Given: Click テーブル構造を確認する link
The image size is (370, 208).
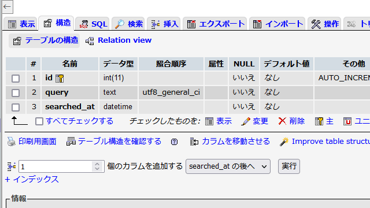Looking at the screenshot, I should [x=120, y=141].
